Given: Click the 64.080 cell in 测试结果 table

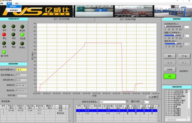Looking at the screenshot, I should [x=11, y=111].
